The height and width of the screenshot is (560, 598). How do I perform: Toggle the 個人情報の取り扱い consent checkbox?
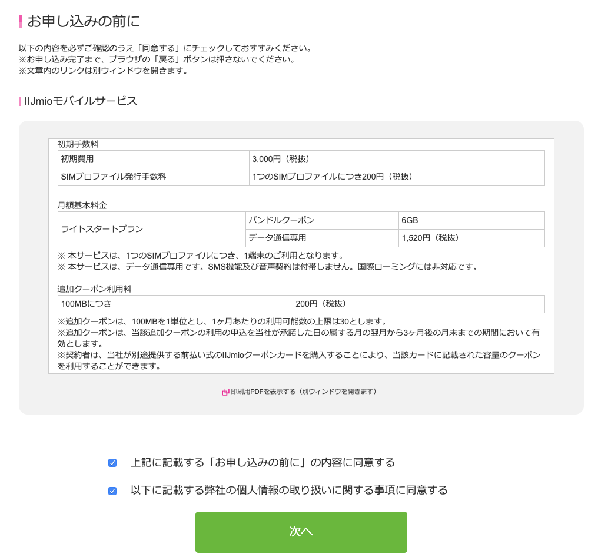[x=112, y=491]
